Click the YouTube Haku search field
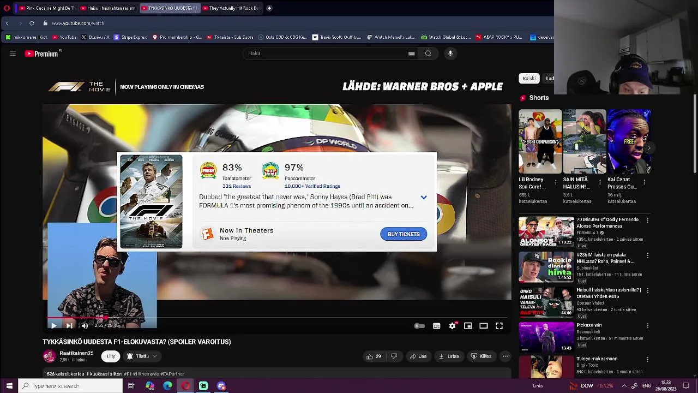The image size is (698, 393). coord(332,53)
